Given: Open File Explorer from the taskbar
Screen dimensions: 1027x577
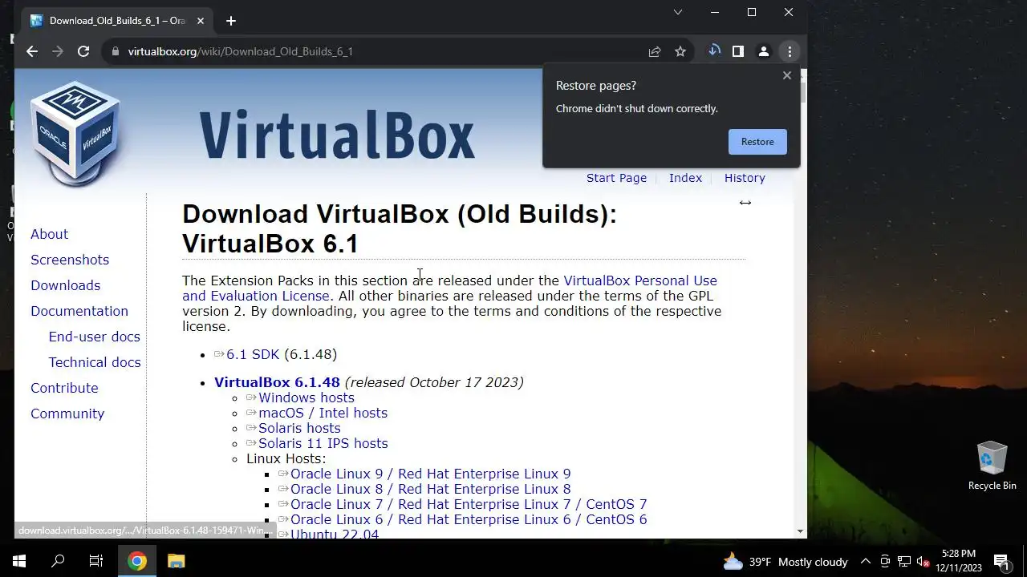Looking at the screenshot, I should pos(176,561).
